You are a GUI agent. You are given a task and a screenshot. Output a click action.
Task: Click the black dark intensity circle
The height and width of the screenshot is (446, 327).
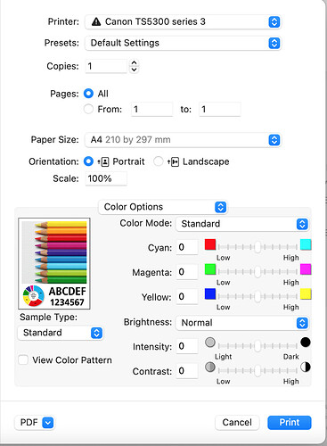[x=306, y=343]
